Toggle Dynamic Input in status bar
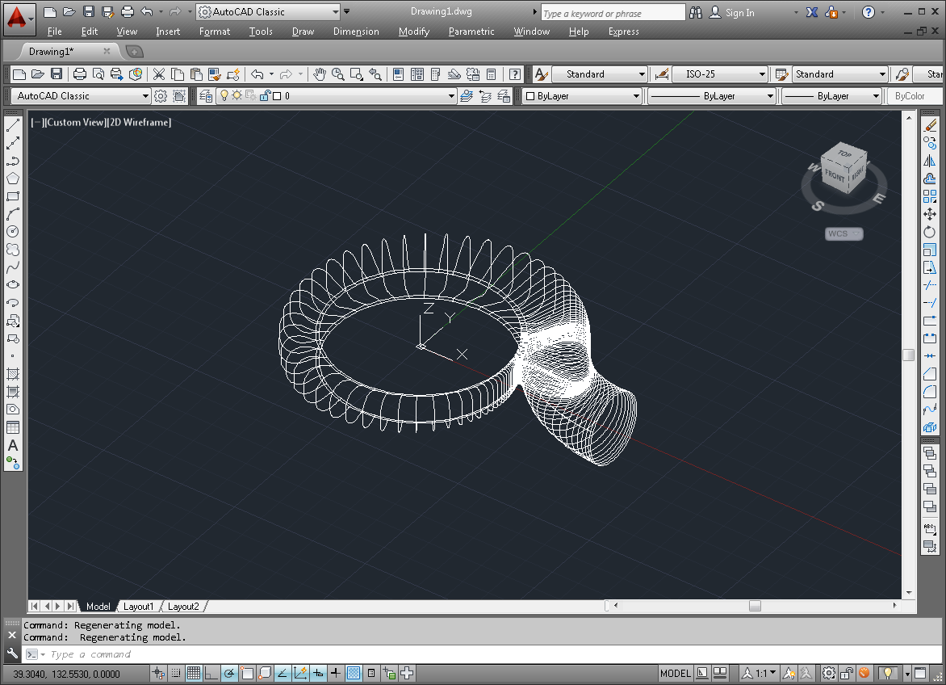The height and width of the screenshot is (685, 946). [x=318, y=673]
